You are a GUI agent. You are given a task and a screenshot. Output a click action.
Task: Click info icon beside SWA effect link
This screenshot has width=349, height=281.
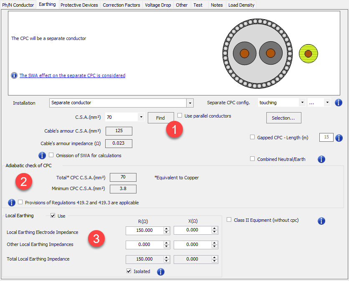click(x=14, y=75)
